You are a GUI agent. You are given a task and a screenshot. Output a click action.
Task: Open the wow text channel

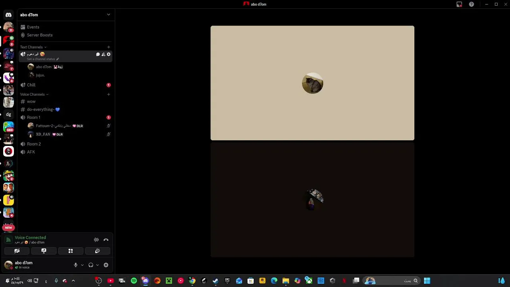66,101
